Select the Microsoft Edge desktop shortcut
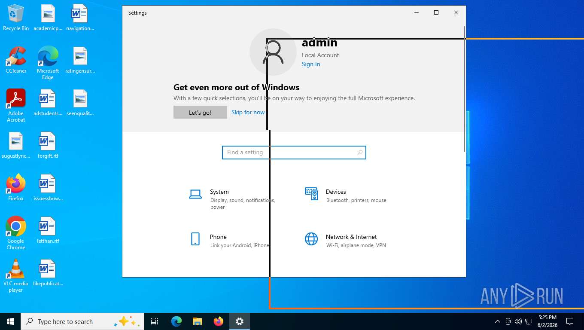 (48, 63)
